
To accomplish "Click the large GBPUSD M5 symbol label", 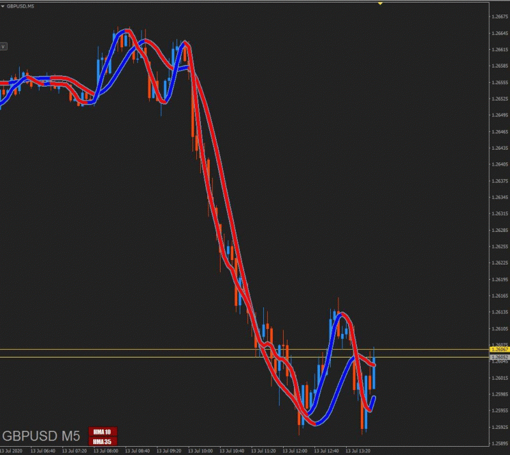I will coord(41,436).
